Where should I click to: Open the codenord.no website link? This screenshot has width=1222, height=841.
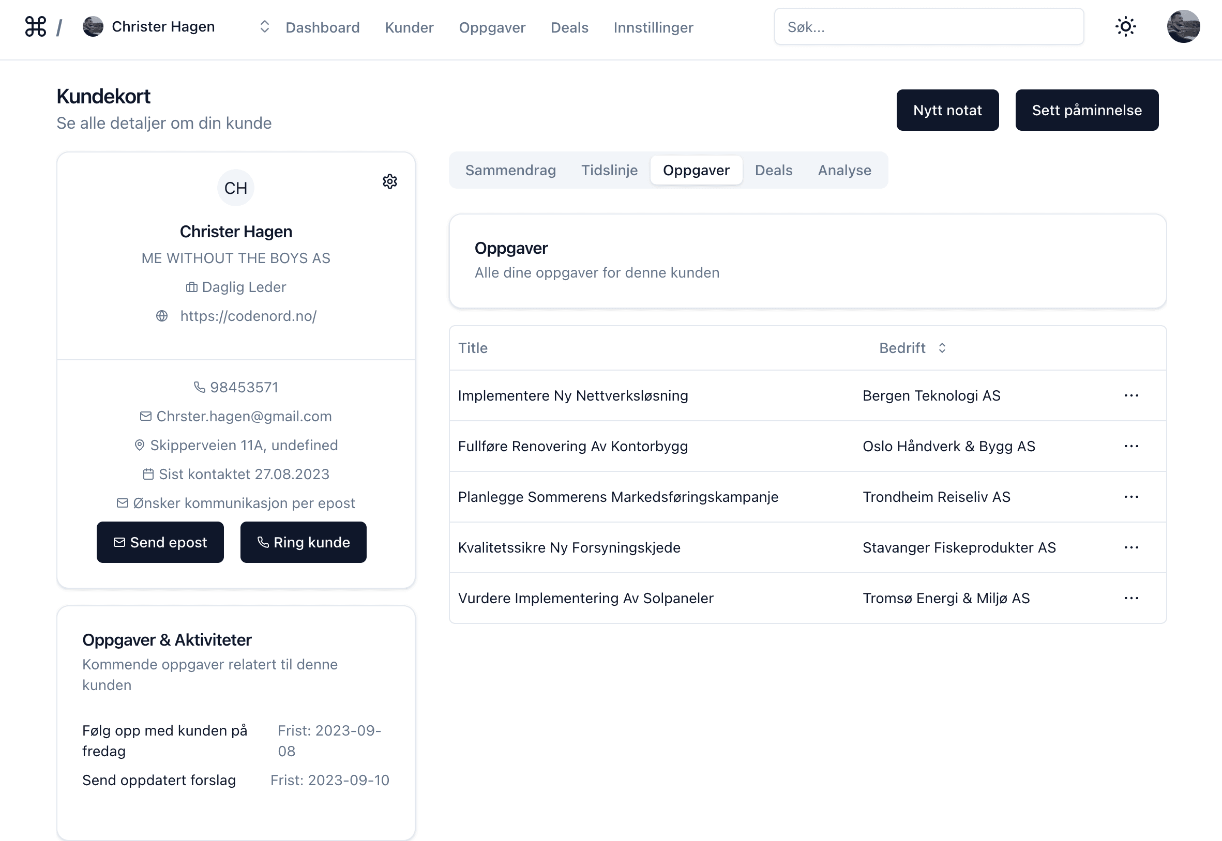[248, 316]
